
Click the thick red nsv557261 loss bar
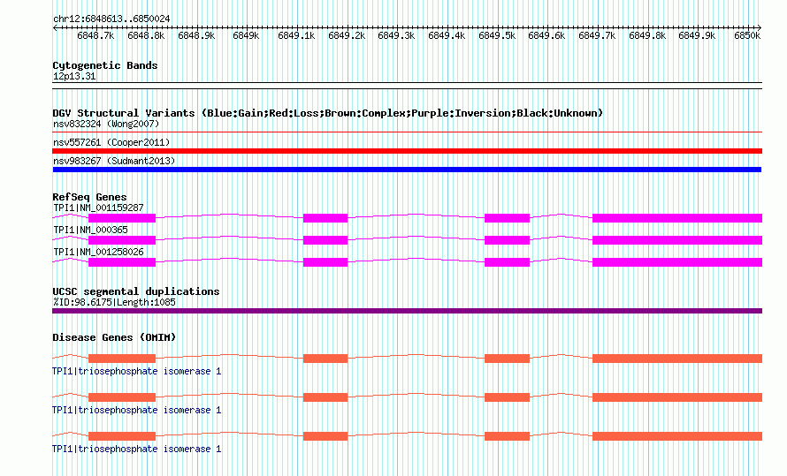click(407, 151)
